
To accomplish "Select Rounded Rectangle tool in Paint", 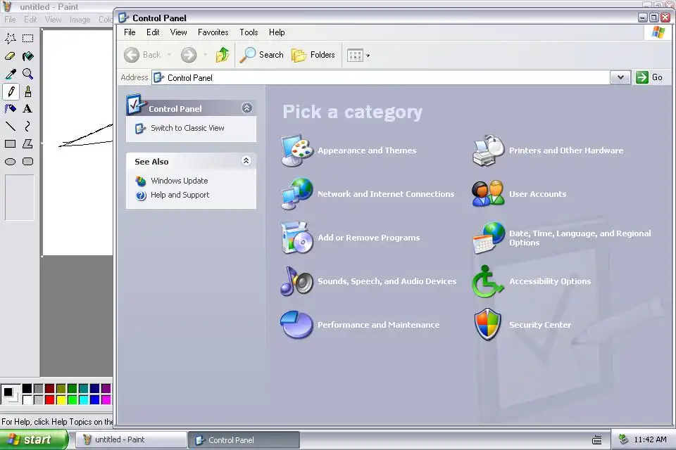I will [x=28, y=162].
